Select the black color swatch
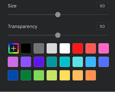115x92 pixels. pos(26,48)
